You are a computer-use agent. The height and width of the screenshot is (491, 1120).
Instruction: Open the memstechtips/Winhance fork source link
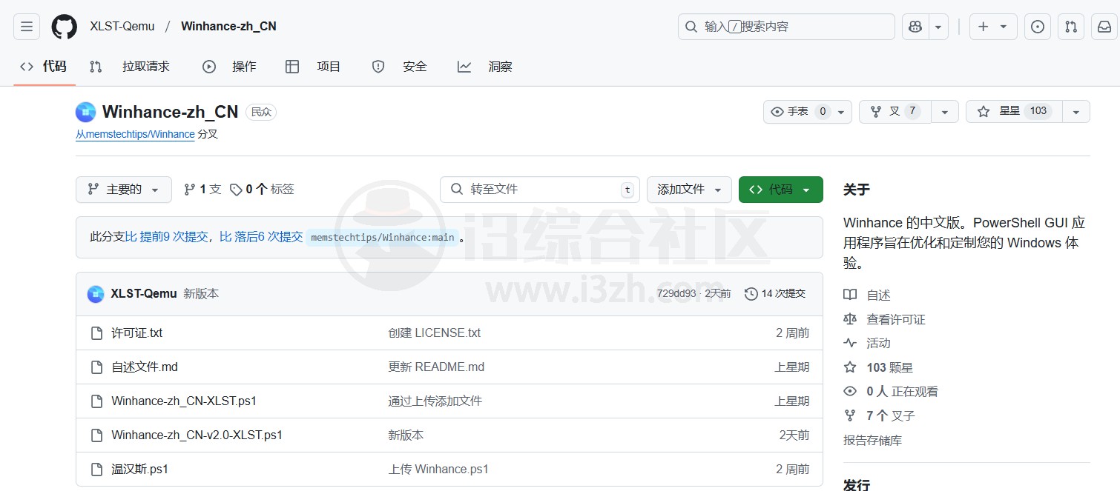click(134, 134)
